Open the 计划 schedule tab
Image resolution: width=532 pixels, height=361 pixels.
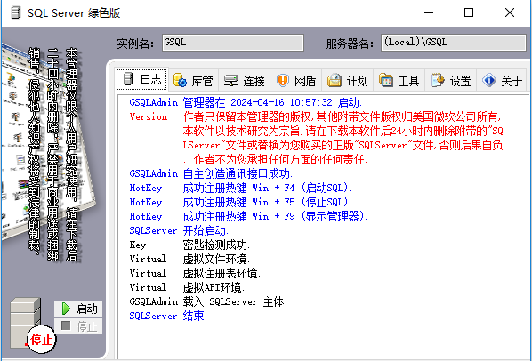point(348,81)
